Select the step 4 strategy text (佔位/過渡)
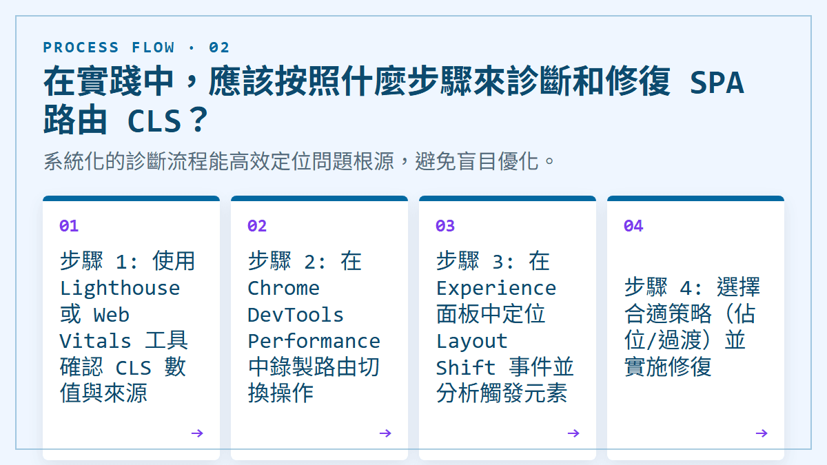Screen dimensions: 827x465 click(693, 327)
